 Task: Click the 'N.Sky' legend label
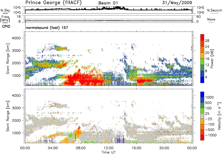[x=5, y=10]
